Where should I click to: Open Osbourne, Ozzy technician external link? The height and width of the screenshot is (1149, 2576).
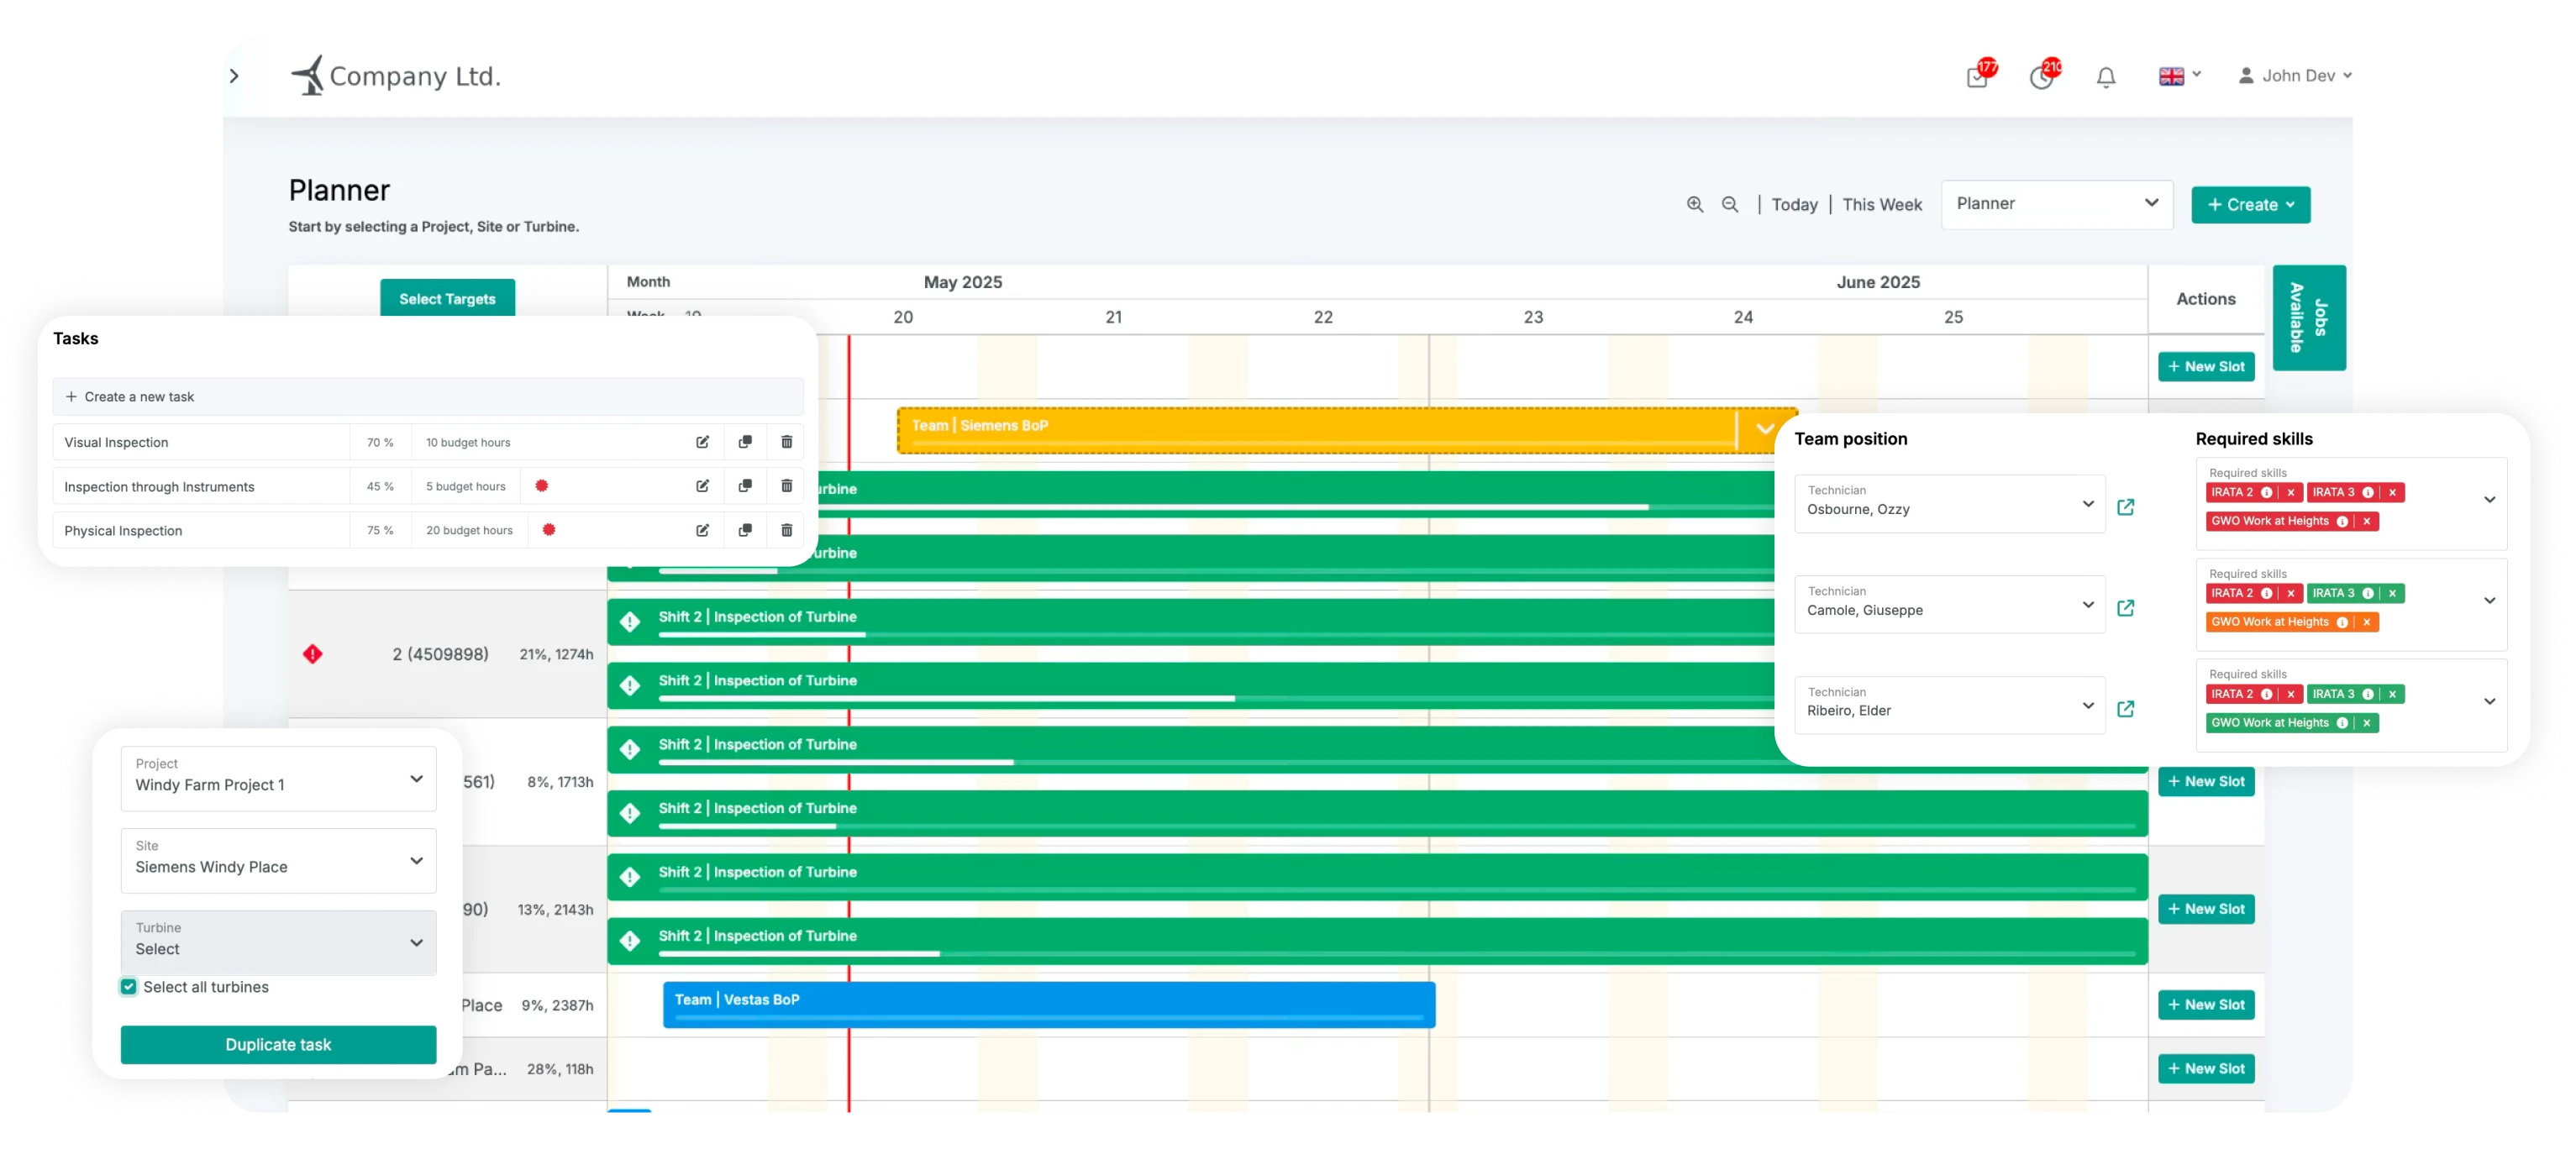[2126, 507]
